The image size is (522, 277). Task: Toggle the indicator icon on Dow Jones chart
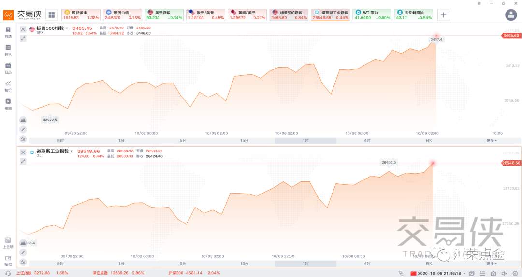click(x=23, y=262)
